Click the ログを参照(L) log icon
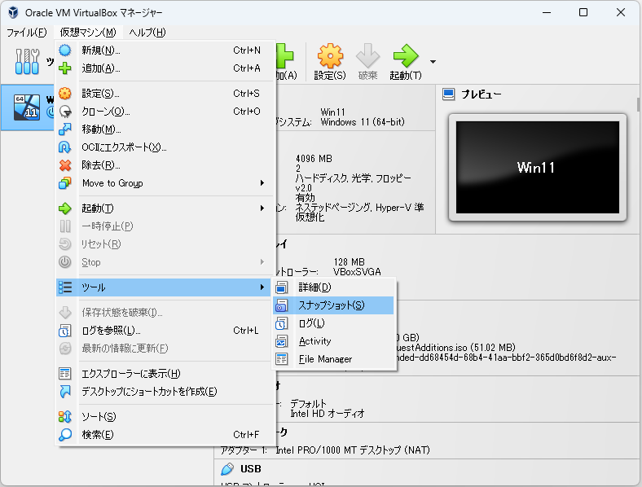Screen dimensions: 642x487 [x=64, y=331]
